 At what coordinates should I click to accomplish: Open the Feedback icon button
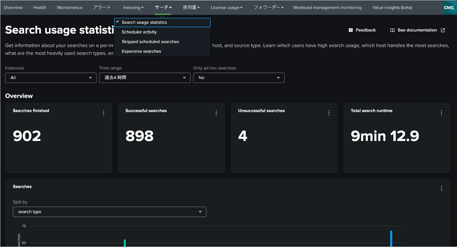(x=351, y=30)
